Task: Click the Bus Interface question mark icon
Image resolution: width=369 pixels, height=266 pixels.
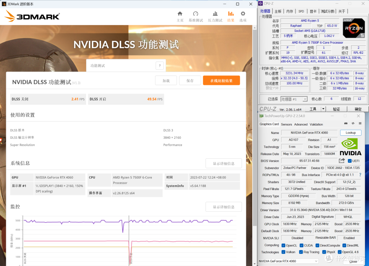Action: coord(360,175)
